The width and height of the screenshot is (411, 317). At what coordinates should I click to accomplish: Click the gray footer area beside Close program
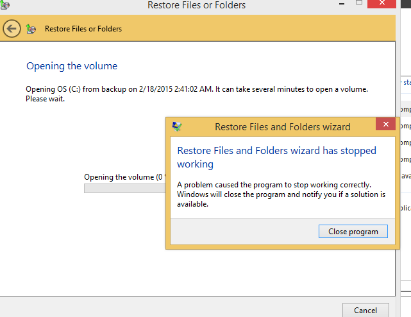[244, 232]
